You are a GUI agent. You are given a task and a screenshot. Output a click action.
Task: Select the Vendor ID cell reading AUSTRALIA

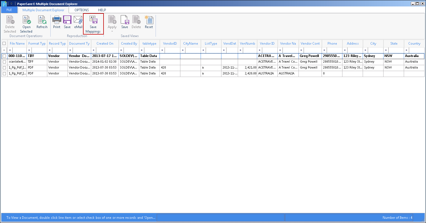[x=267, y=74]
